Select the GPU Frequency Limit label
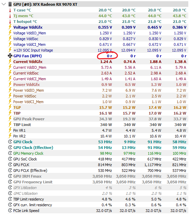192x215 pixels. 33,182
